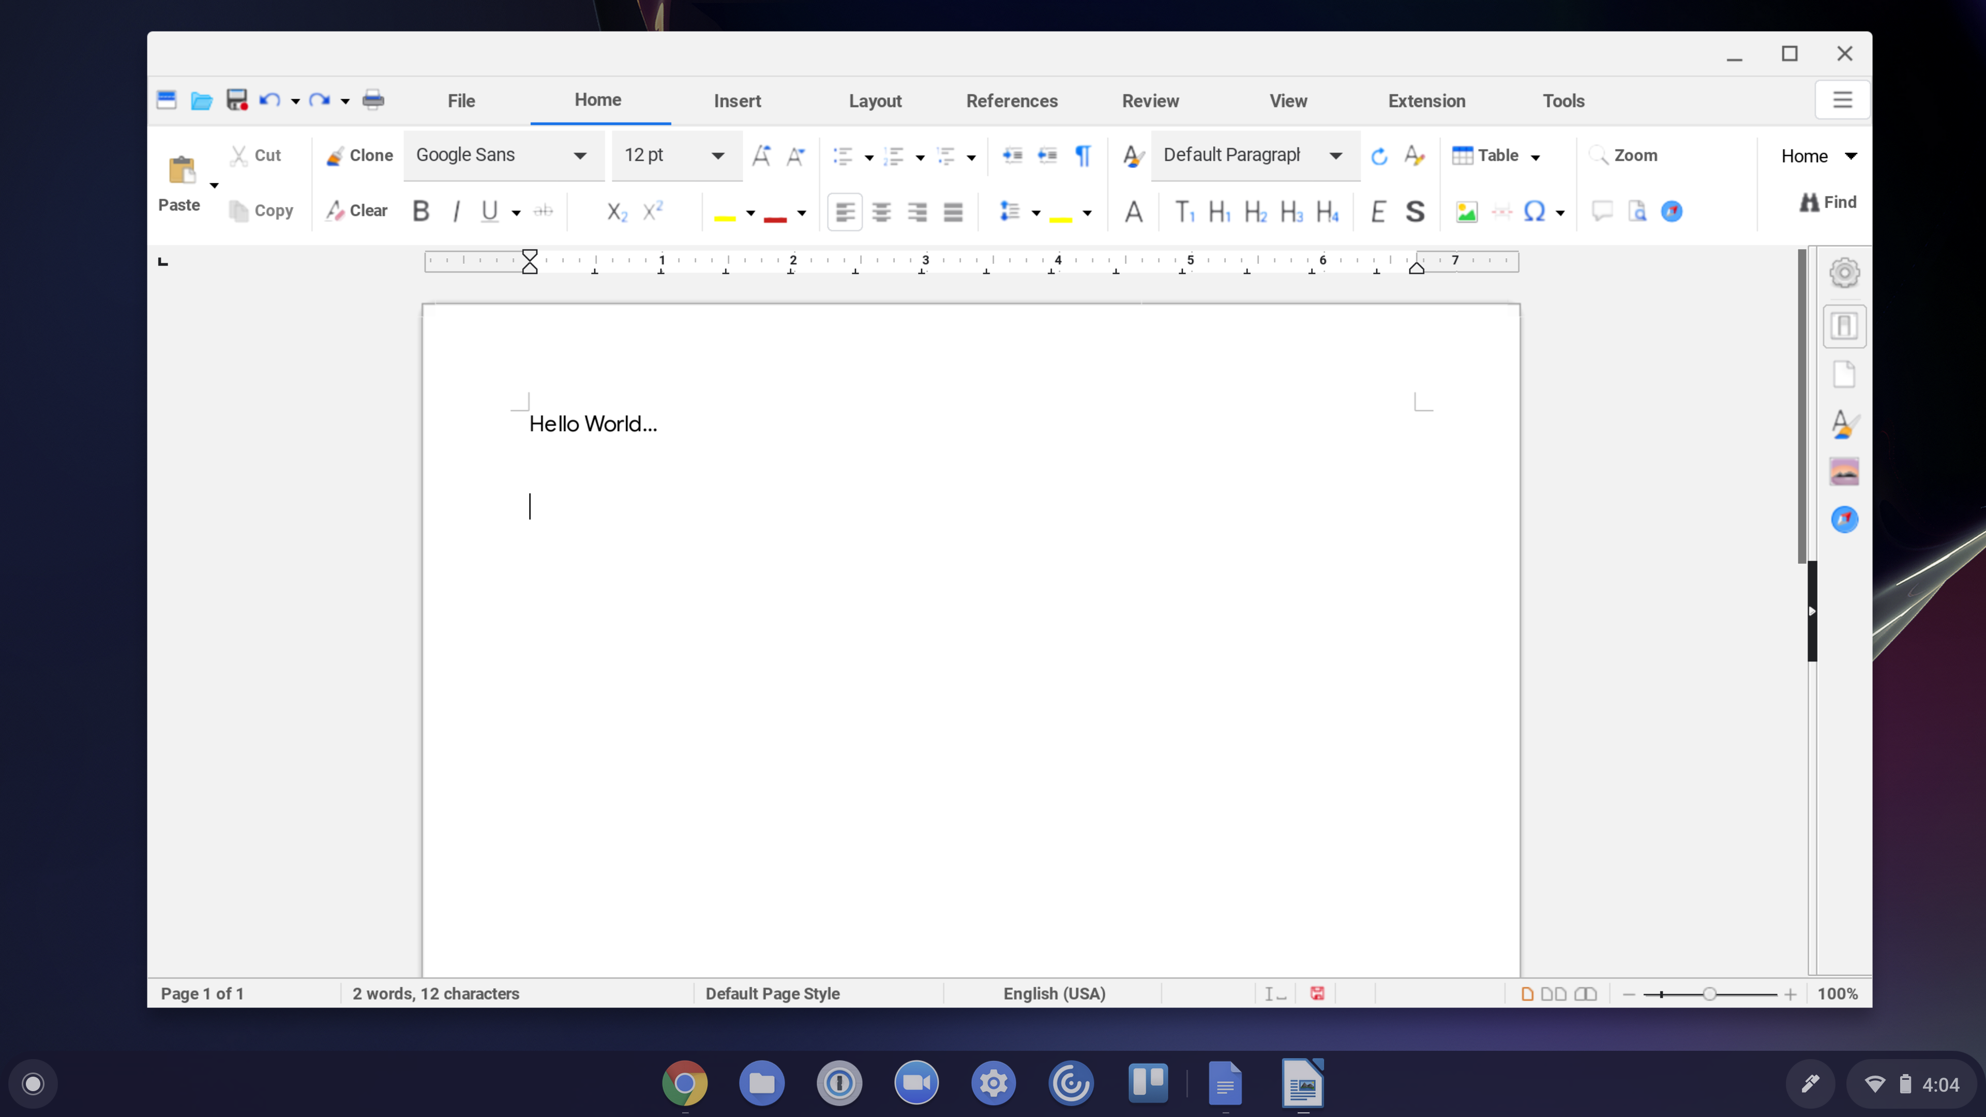Increase paragraph indent
The image size is (1986, 1117).
tap(1012, 156)
